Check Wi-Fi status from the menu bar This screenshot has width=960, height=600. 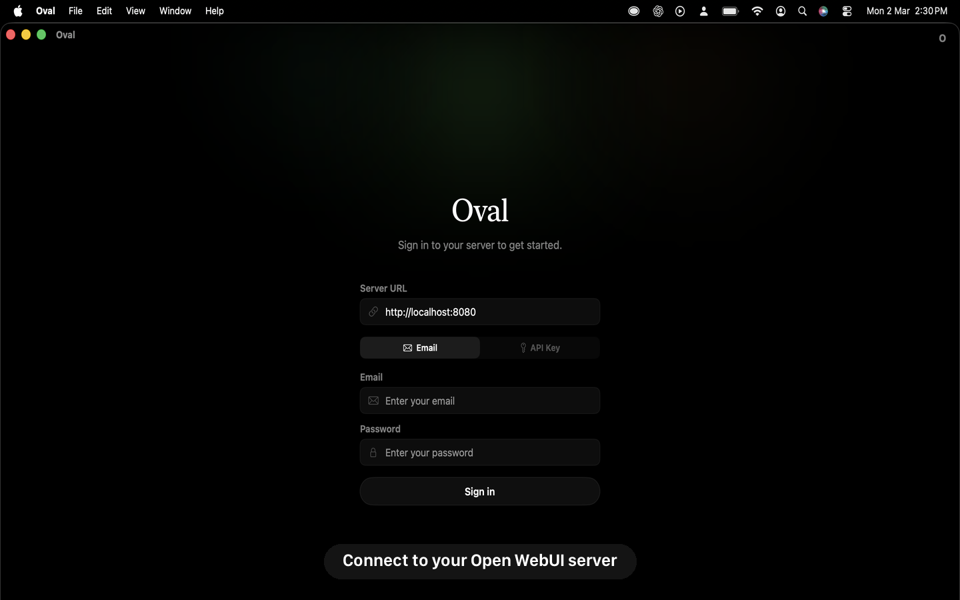[757, 11]
